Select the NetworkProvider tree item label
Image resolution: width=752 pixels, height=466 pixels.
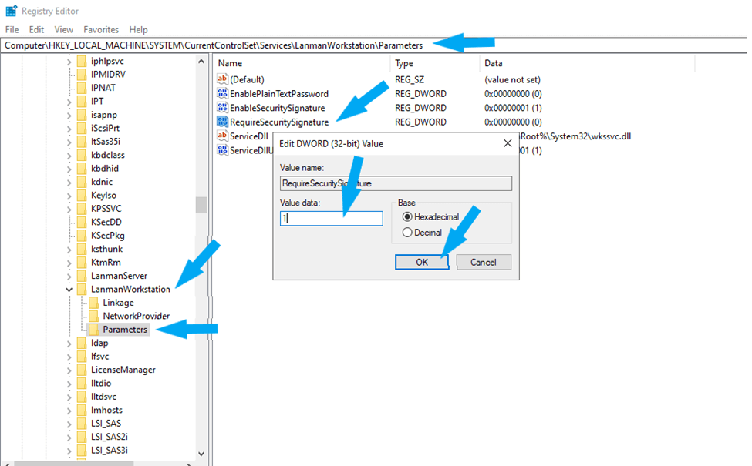click(x=137, y=316)
